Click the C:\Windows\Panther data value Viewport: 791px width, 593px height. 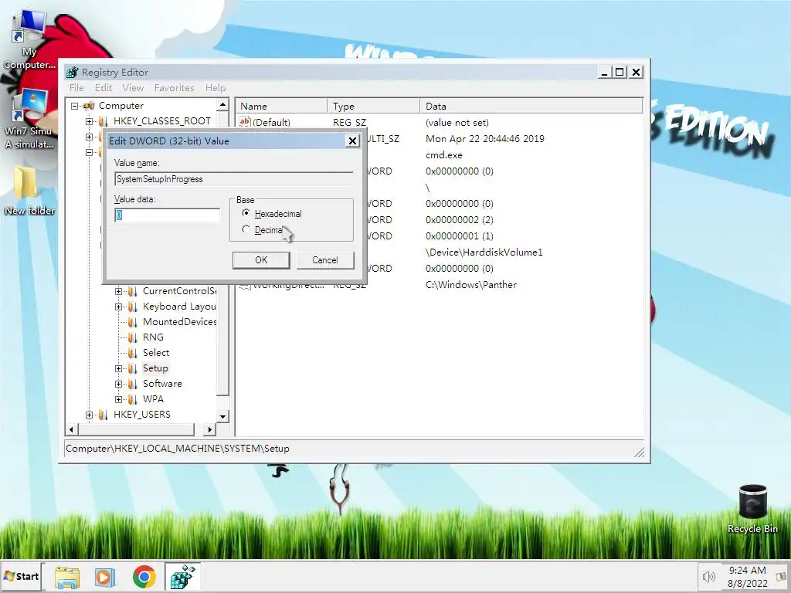(471, 285)
